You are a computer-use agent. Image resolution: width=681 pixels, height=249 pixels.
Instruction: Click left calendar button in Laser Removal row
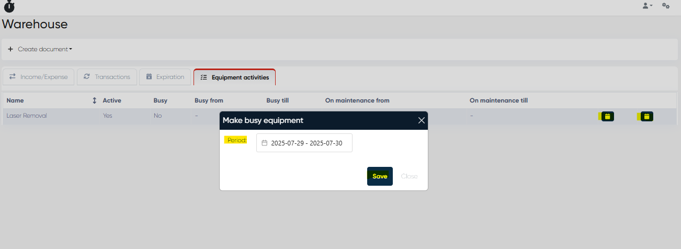(x=607, y=117)
